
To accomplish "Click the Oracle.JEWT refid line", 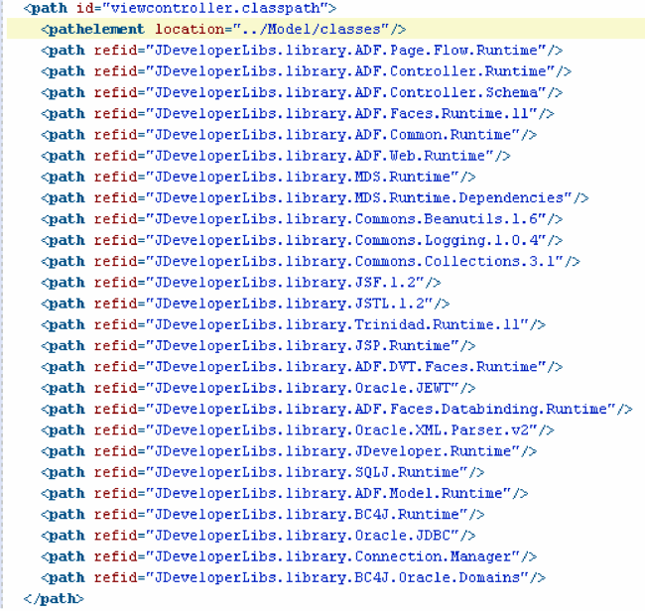I will pyautogui.click(x=258, y=388).
